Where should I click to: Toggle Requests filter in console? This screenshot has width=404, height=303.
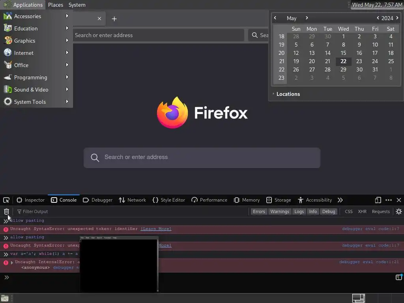[x=381, y=211]
